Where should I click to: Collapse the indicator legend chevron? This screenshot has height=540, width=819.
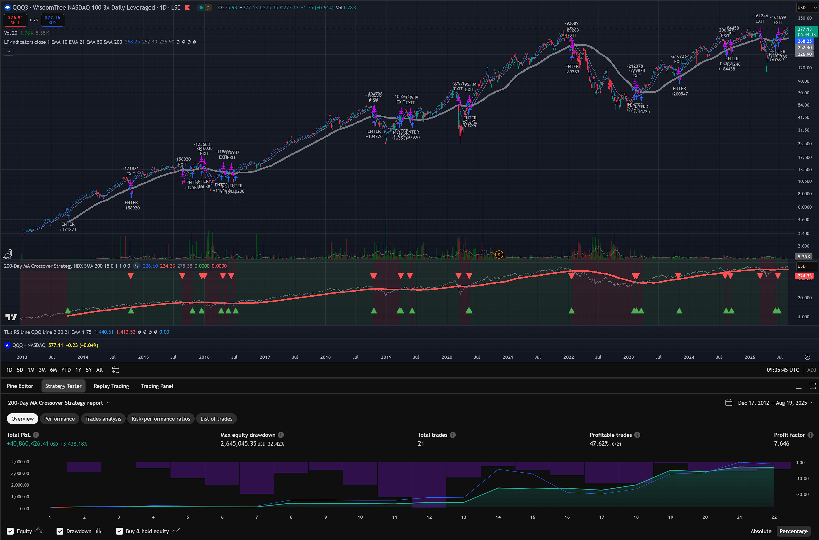pyautogui.click(x=9, y=52)
